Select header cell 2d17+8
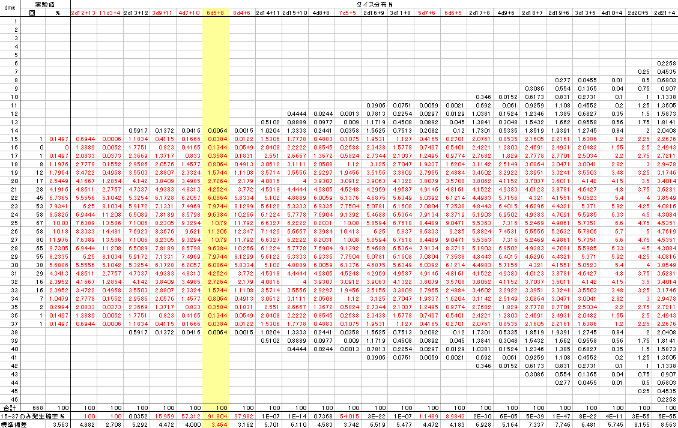This screenshot has width=678, height=428. point(480,13)
